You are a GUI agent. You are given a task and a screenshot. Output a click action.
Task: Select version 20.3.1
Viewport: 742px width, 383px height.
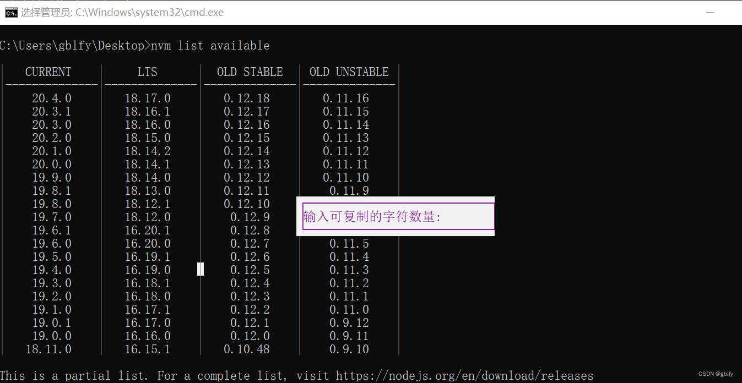coord(52,112)
